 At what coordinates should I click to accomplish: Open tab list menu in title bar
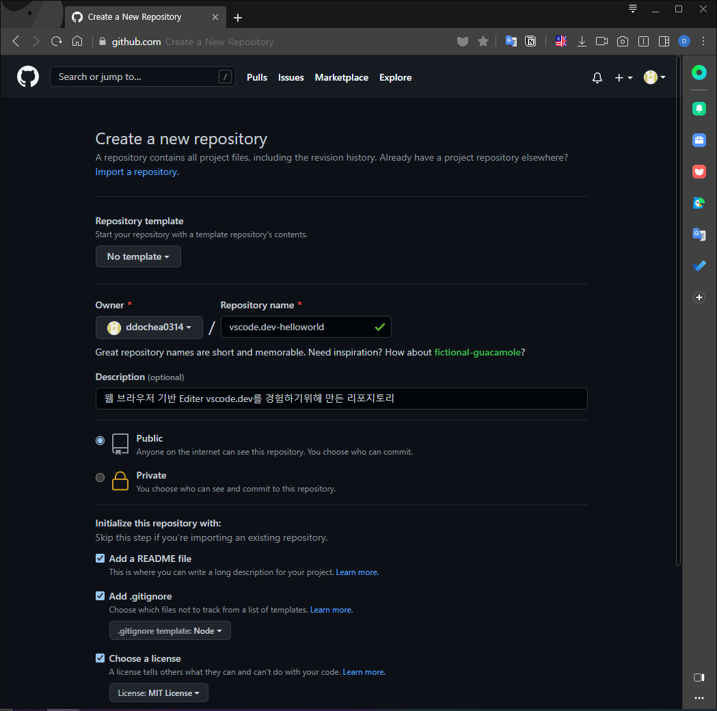(633, 9)
